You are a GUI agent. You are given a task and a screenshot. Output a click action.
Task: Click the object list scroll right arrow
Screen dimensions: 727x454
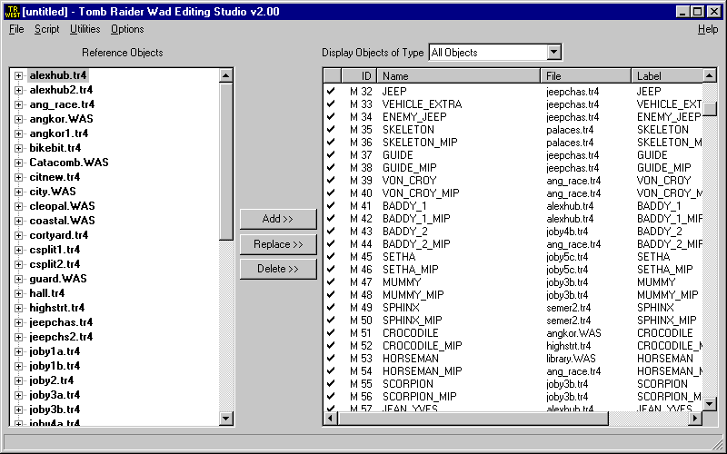point(695,419)
